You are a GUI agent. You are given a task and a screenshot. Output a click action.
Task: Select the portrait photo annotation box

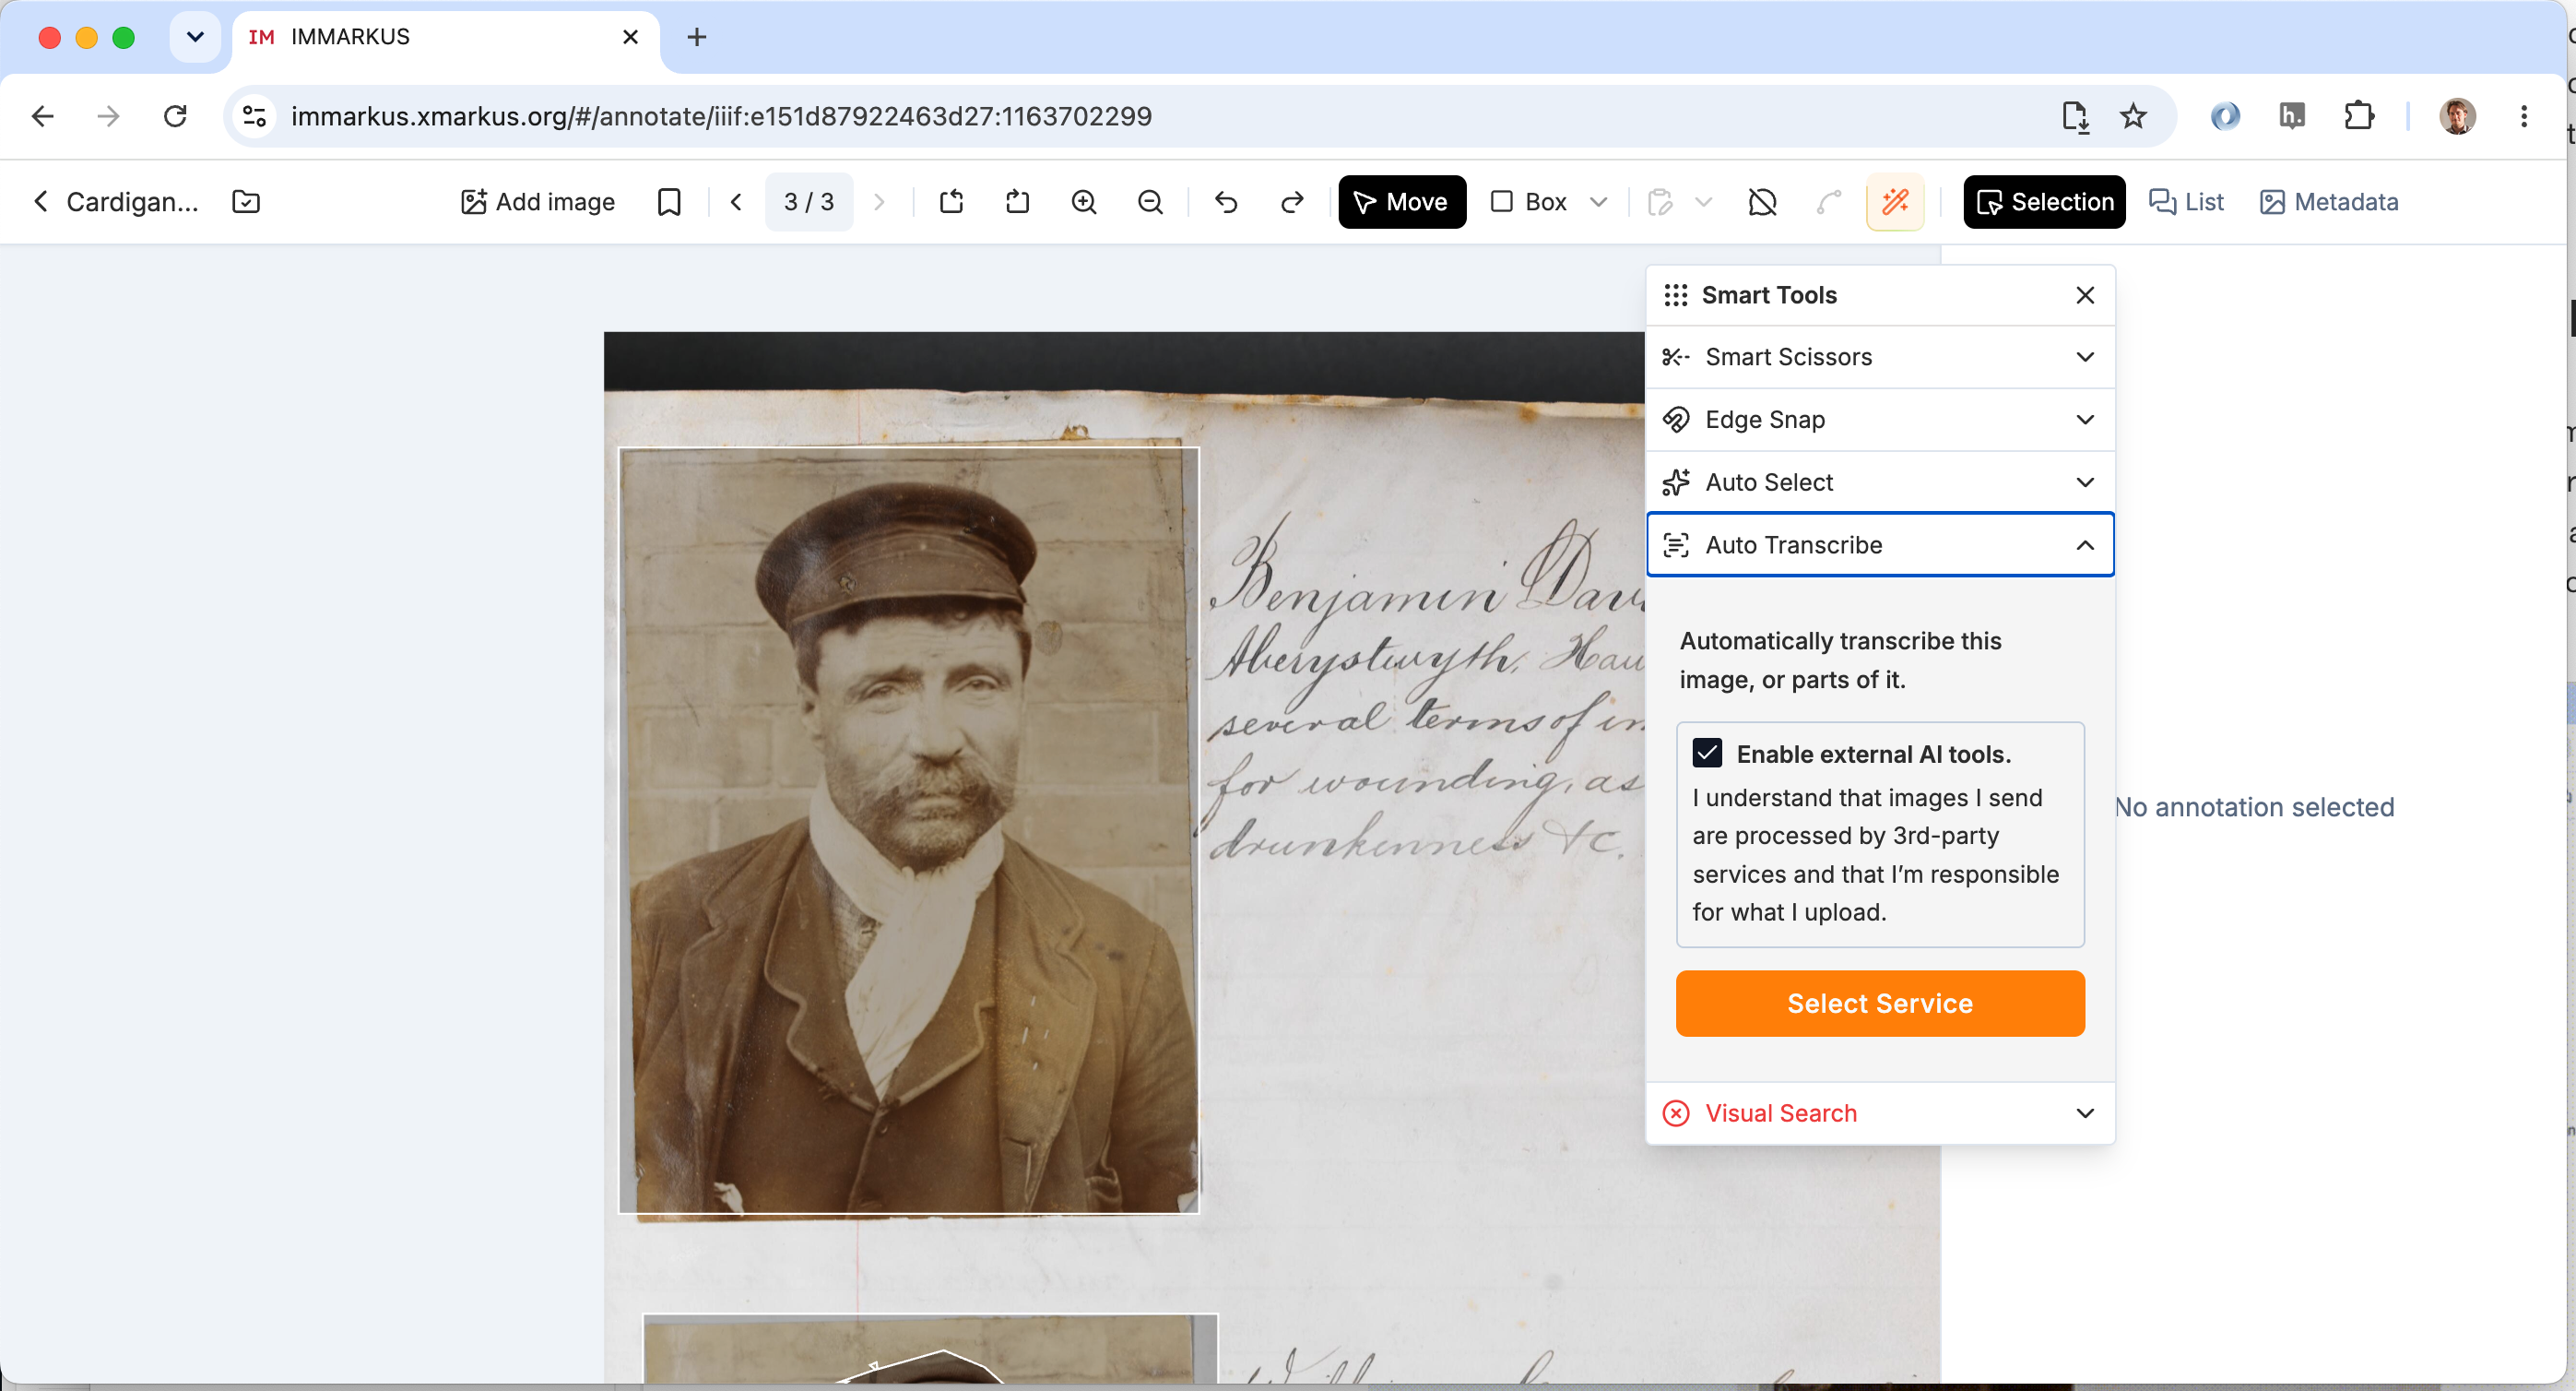908,830
